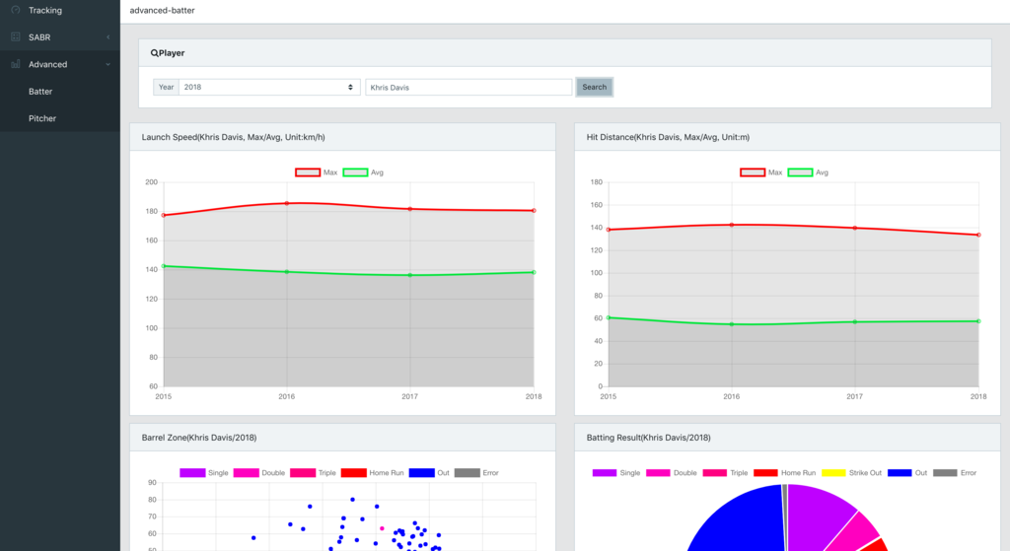1010x551 pixels.
Task: Click the 2017 Avg point in Launch Speed
Action: [x=410, y=276]
